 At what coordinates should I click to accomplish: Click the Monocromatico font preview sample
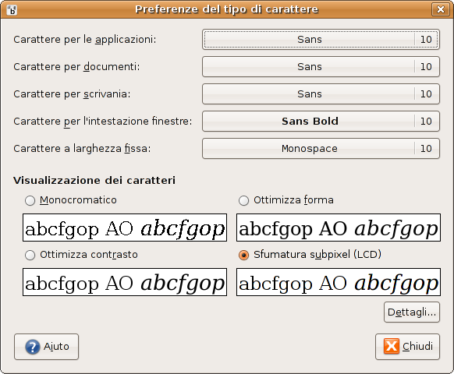pos(125,228)
